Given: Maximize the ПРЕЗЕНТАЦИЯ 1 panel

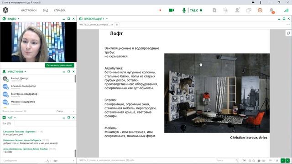Looking at the screenshot, I should point(284,19).
